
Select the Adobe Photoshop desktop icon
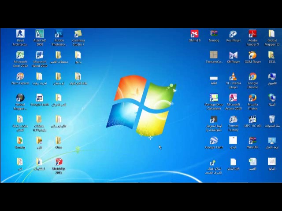(x=59, y=37)
